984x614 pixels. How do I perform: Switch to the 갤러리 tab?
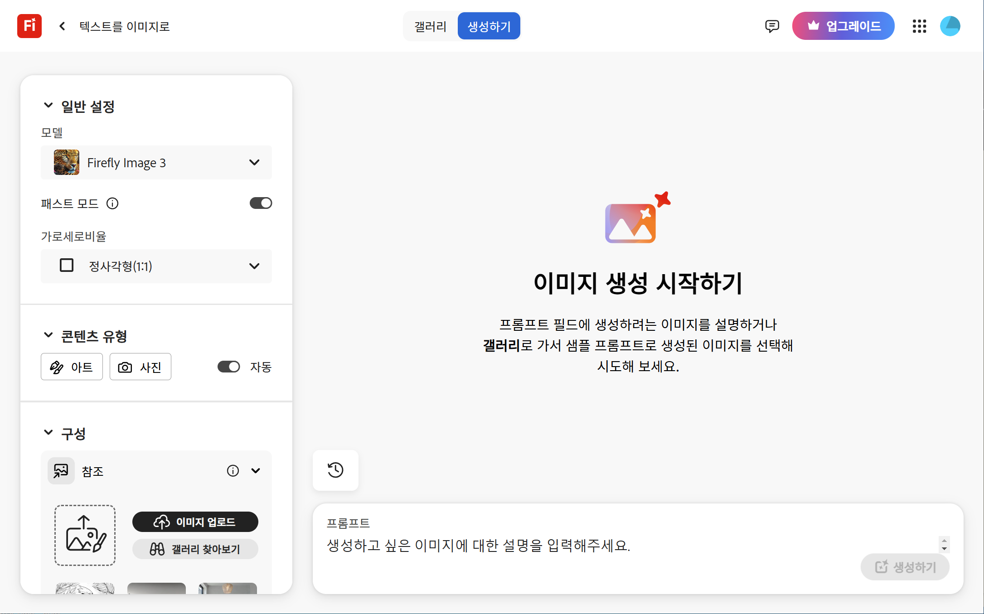point(430,26)
